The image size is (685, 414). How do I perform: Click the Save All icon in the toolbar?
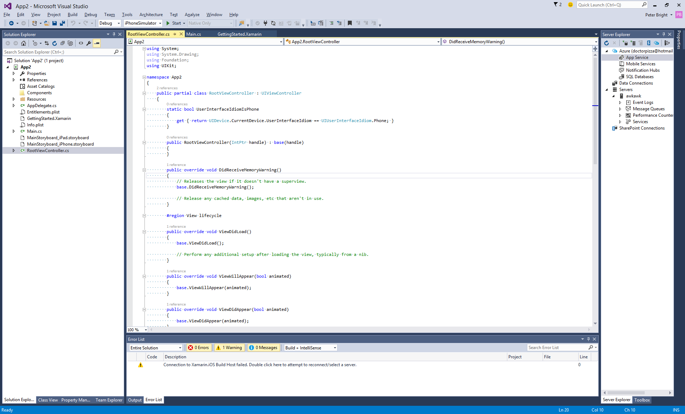pos(62,23)
